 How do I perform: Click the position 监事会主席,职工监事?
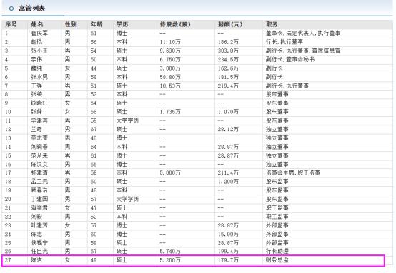(x=293, y=173)
